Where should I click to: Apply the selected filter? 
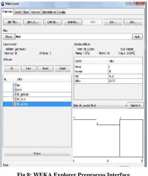pyautogui.click(x=137, y=36)
